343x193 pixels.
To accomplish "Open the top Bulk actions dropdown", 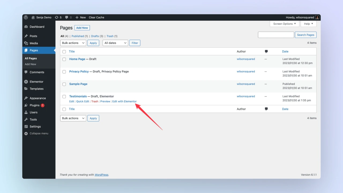I will point(73,43).
